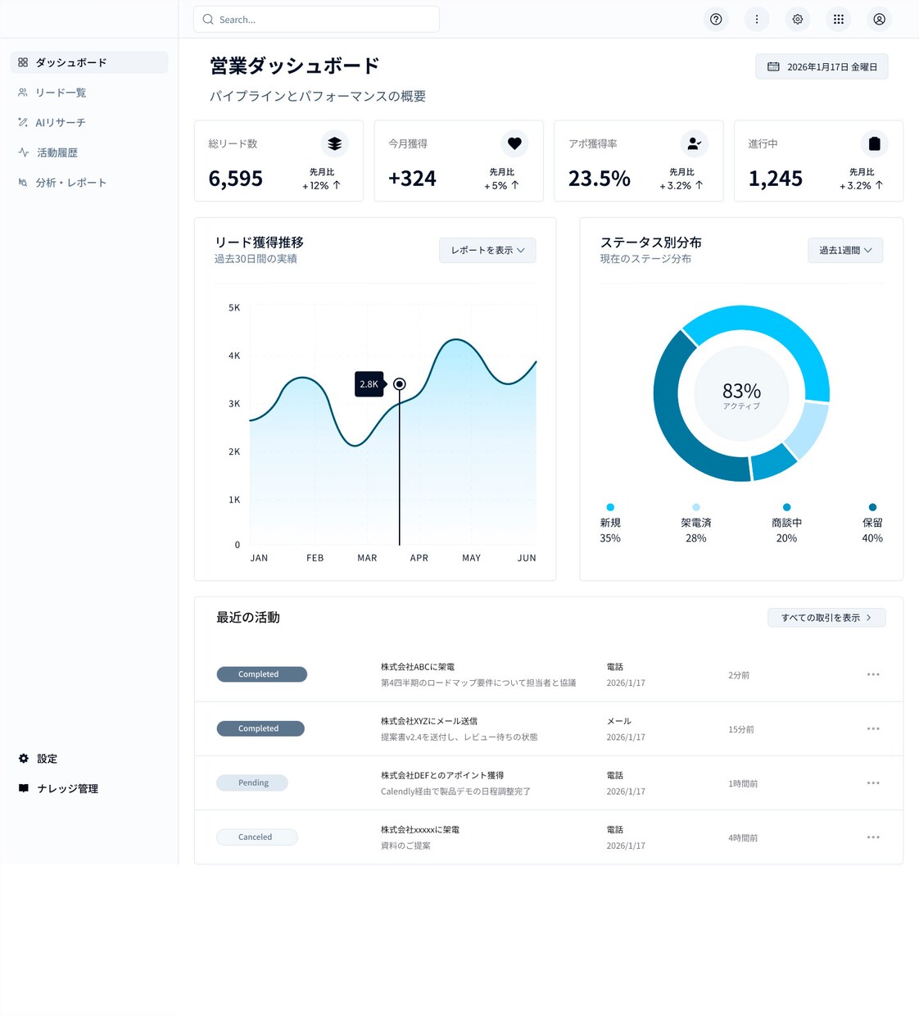The height and width of the screenshot is (1016, 919).
Task: Open more options for 株式会社xxxxxに架電 row
Action: pyautogui.click(x=873, y=837)
